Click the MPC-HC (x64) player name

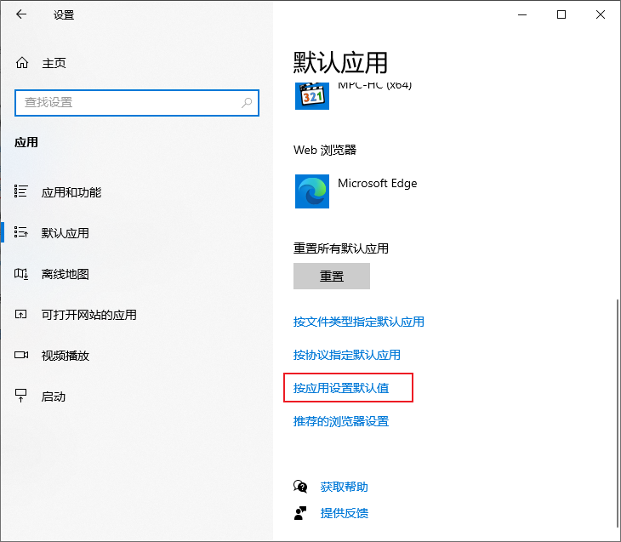click(374, 86)
